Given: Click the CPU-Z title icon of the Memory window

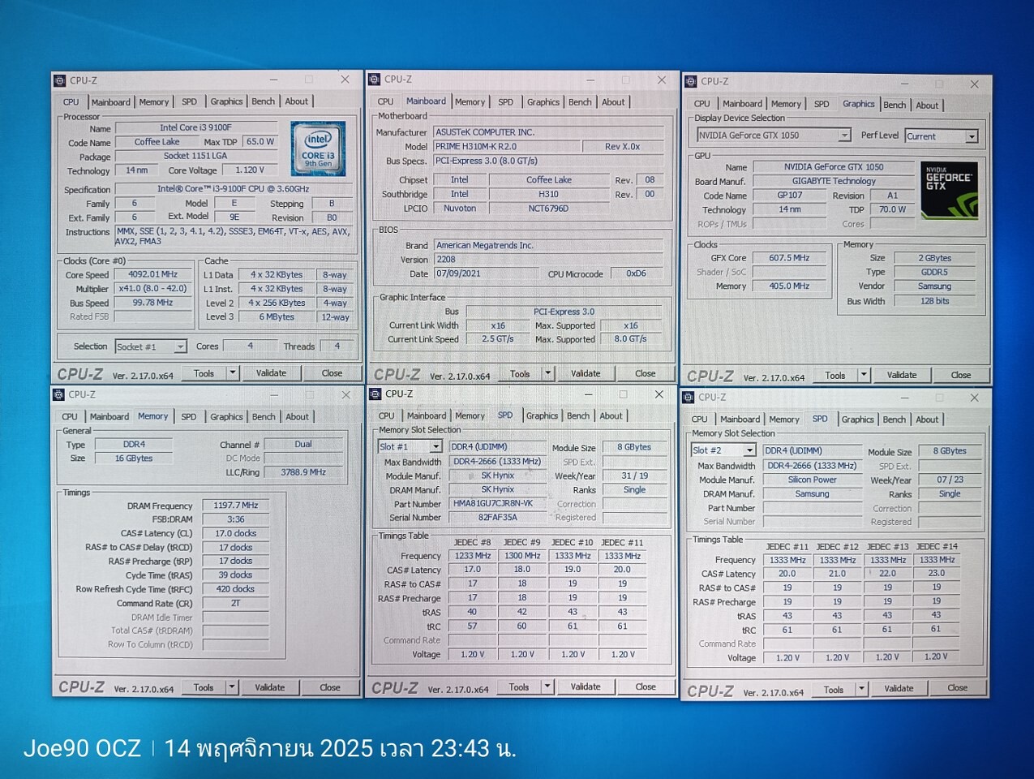Looking at the screenshot, I should coord(58,395).
